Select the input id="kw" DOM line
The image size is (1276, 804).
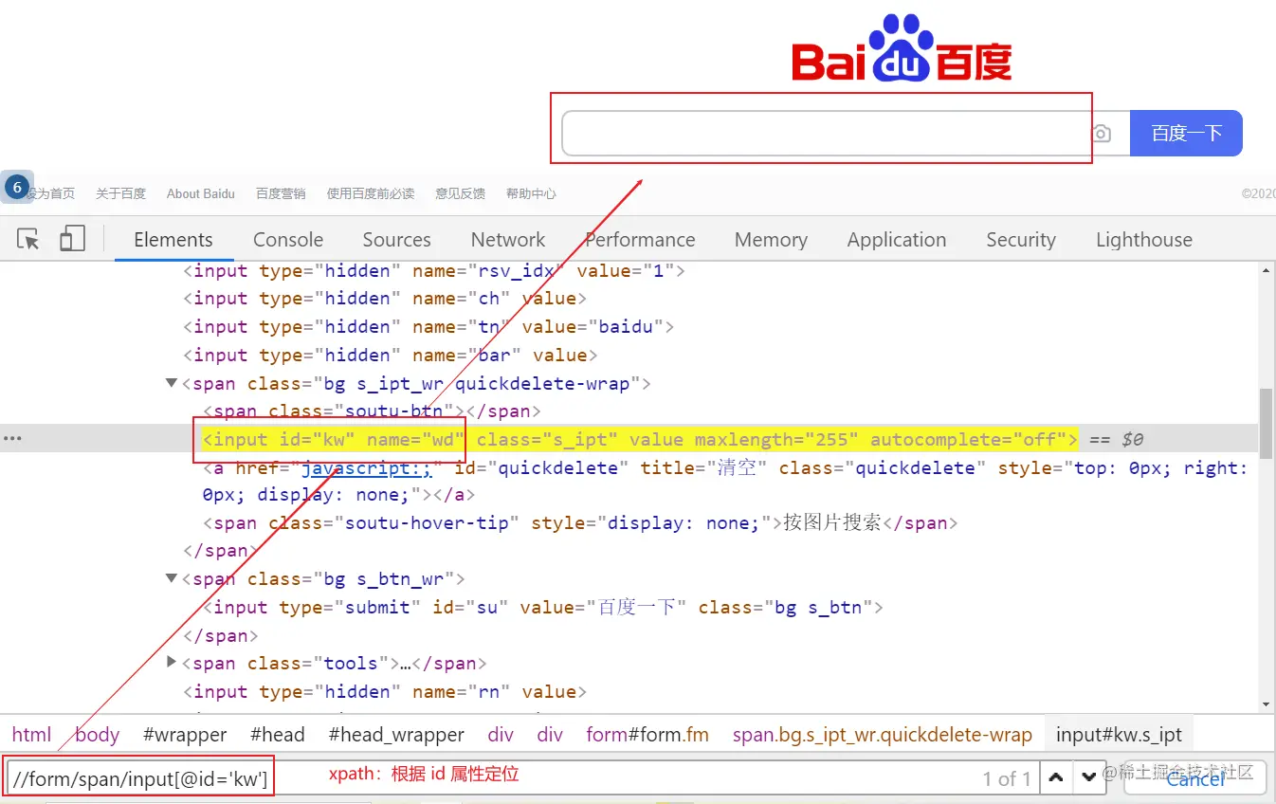click(x=640, y=439)
